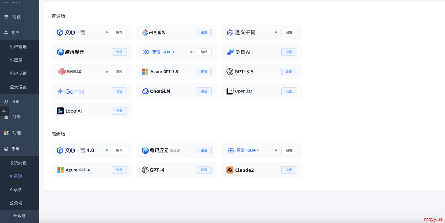Screen dimensions: 445x223
Task: Click the 通义千问 logo icon
Action: coord(230,32)
